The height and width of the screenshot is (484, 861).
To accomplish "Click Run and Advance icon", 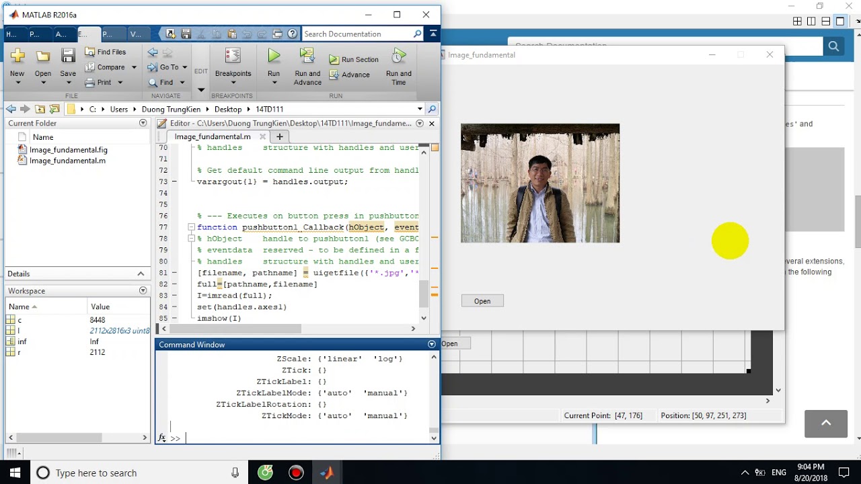I will click(x=307, y=56).
